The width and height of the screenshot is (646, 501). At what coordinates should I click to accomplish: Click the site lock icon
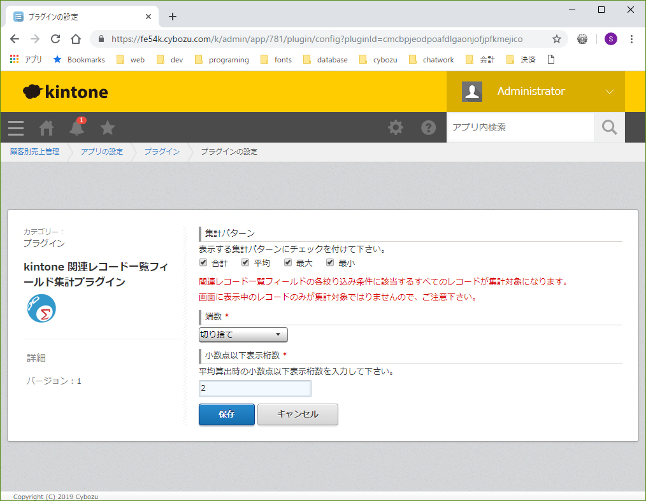101,39
